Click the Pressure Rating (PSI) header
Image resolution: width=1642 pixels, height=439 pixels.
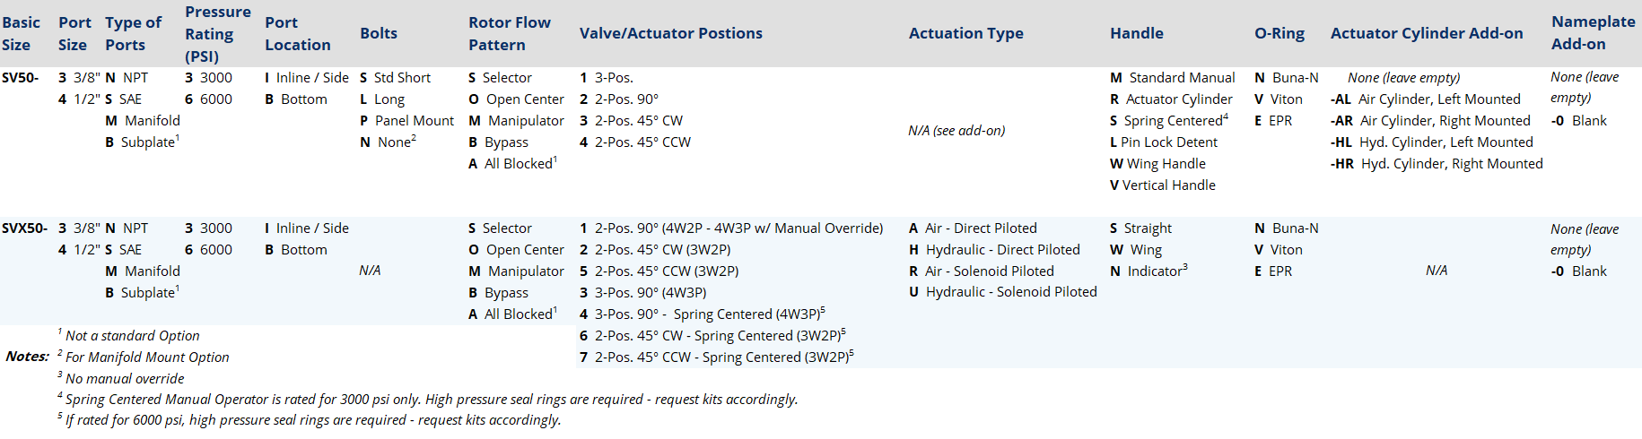218,34
